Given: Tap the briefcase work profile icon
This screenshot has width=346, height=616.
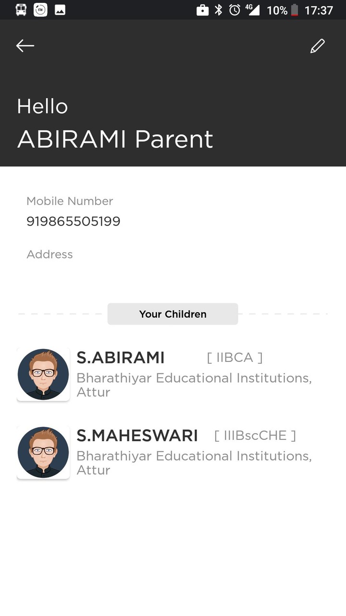Looking at the screenshot, I should (x=203, y=10).
